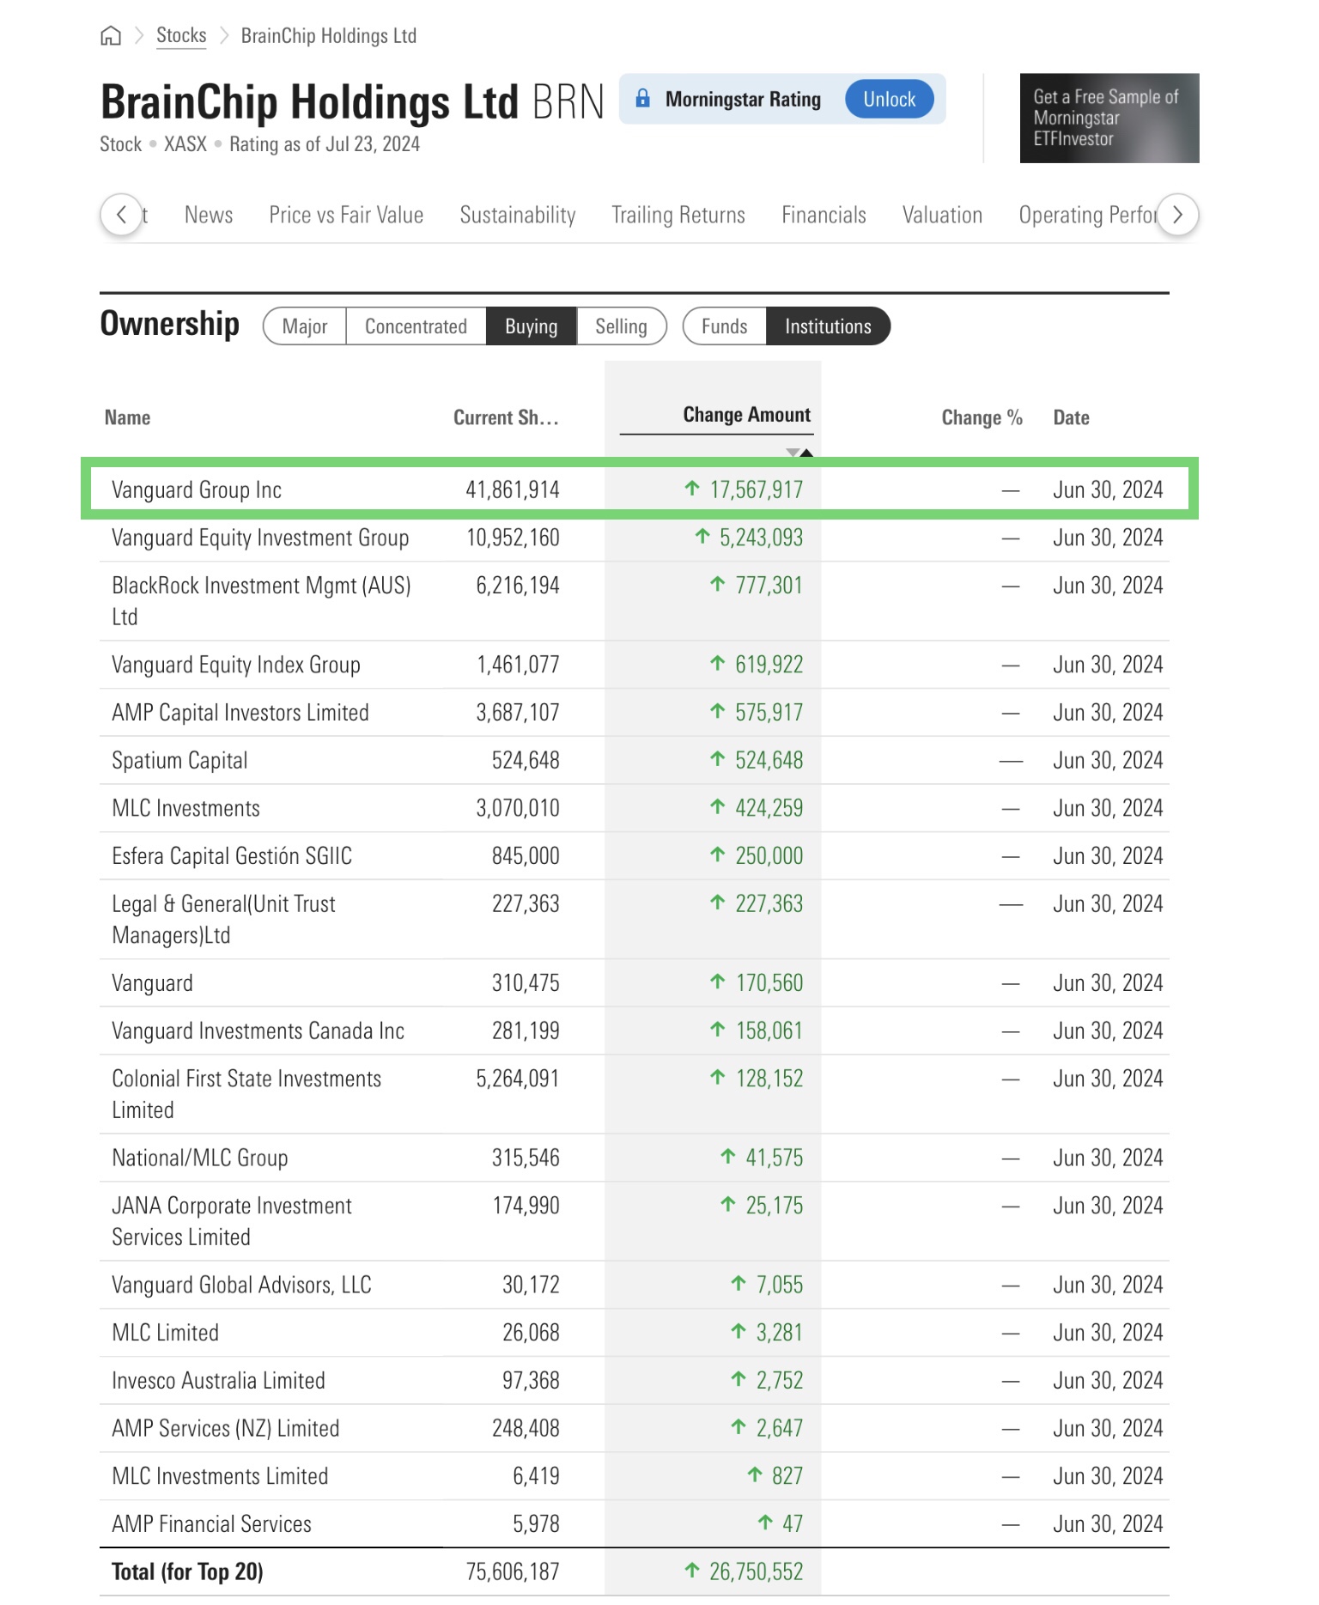Click the up arrow beside 250,000
This screenshot has width=1319, height=1605.
coord(718,854)
